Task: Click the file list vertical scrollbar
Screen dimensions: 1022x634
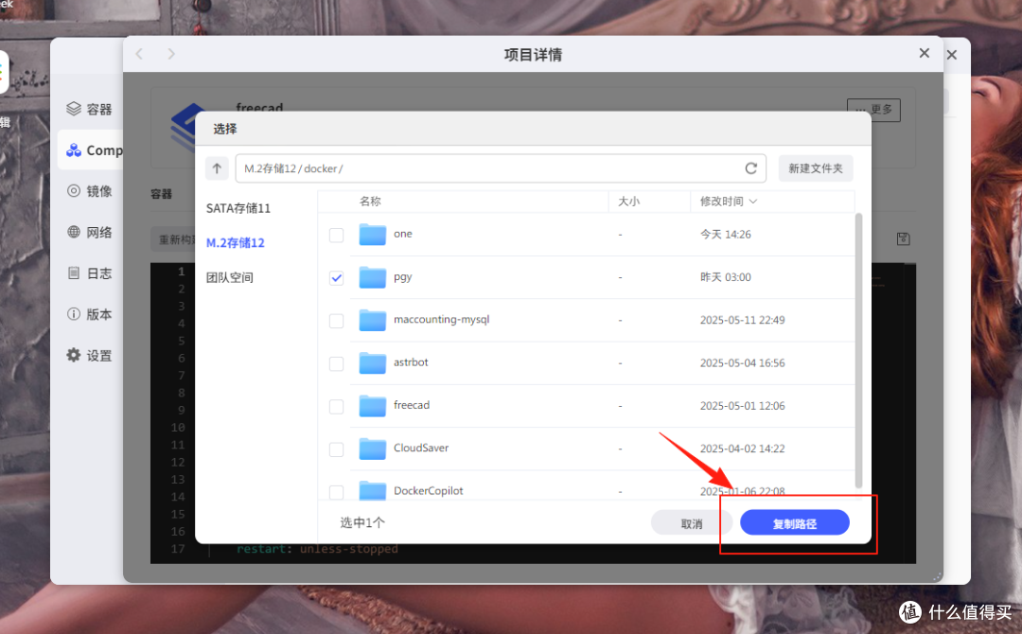Action: pyautogui.click(x=858, y=350)
